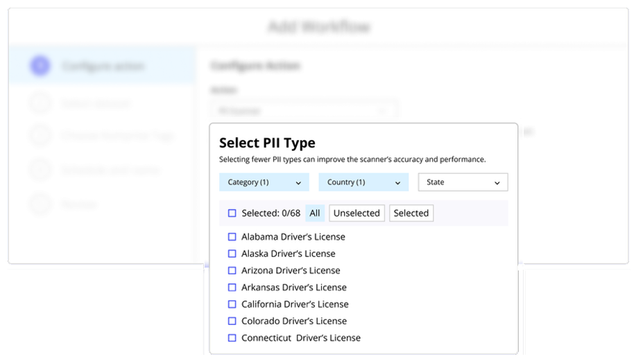Click the Country dropdown chevron arrow
Image resolution: width=636 pixels, height=361 pixels.
tap(397, 183)
